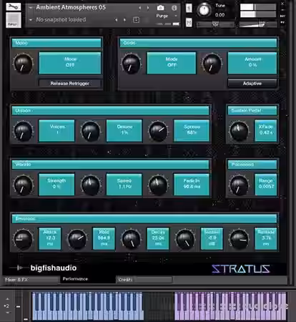Viewport: 296px width, 322px height.
Task: Click the Unison Detune knob
Action: [x=91, y=131]
